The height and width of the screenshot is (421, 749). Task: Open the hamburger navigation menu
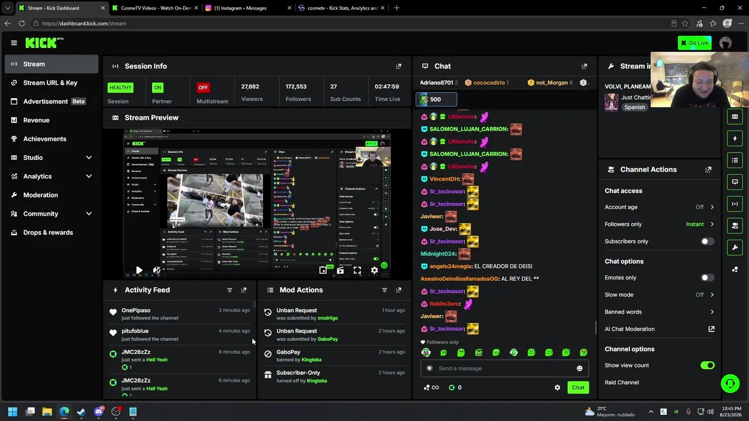pyautogui.click(x=14, y=43)
